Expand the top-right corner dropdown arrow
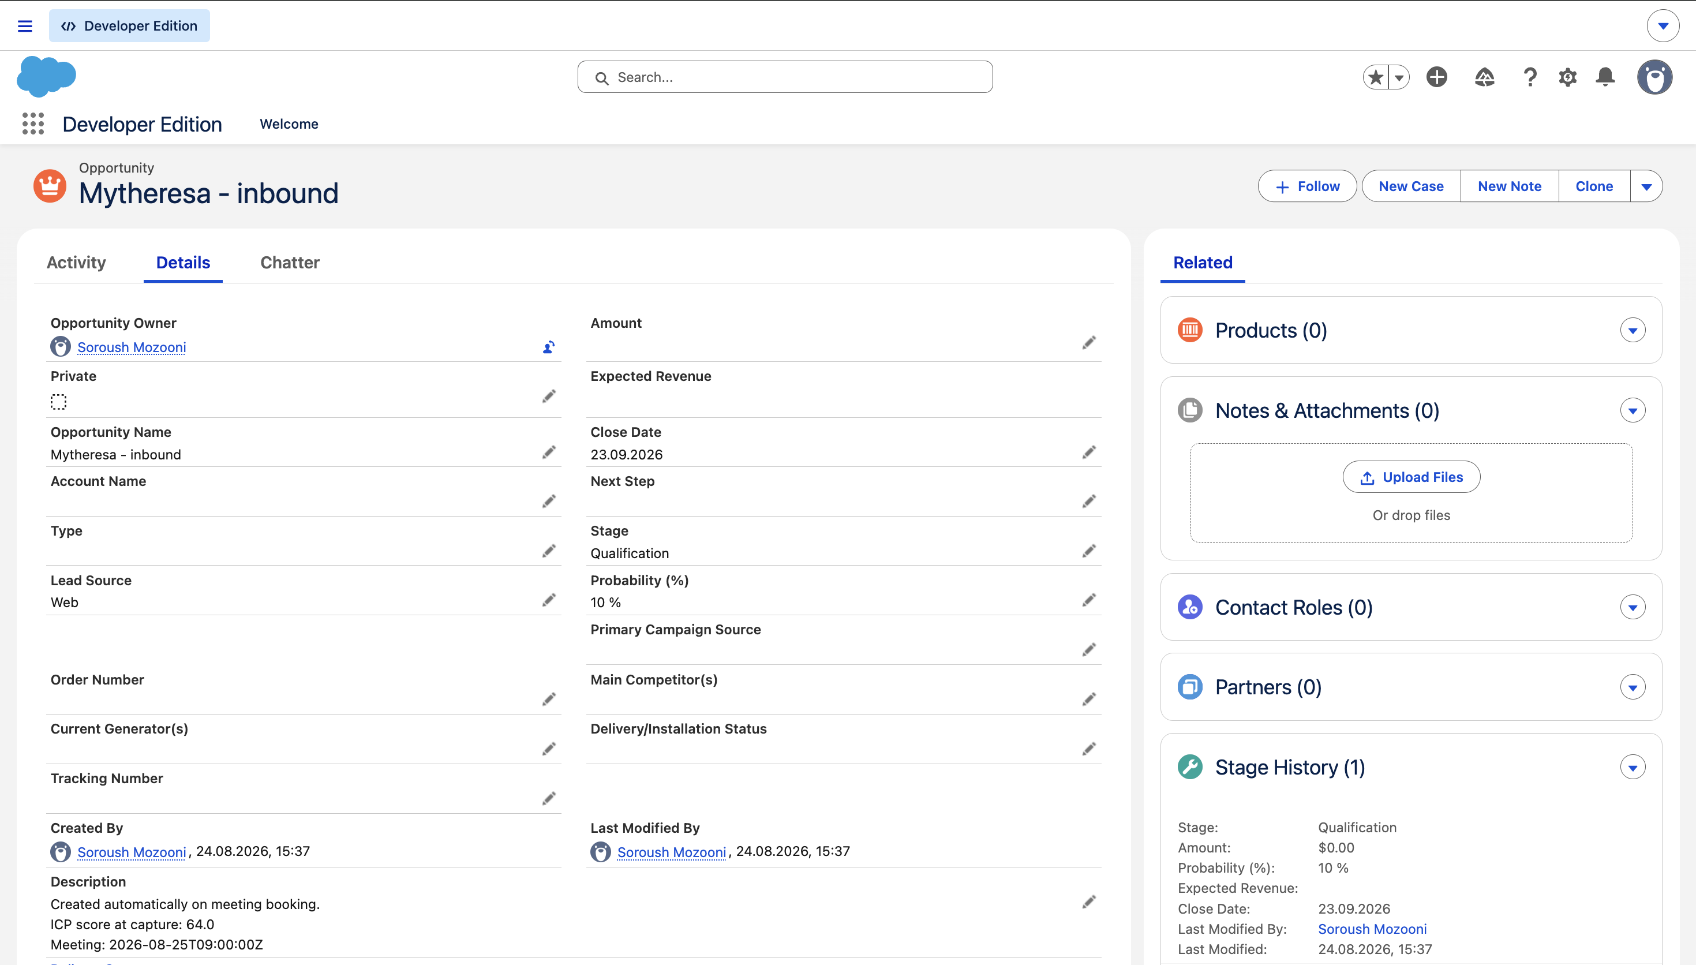The height and width of the screenshot is (965, 1696). pyautogui.click(x=1663, y=26)
